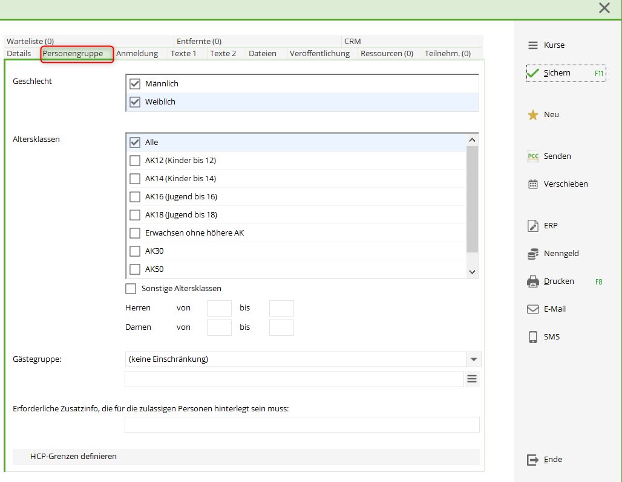
Task: Click the Nenngeld coins icon
Action: [x=533, y=254]
